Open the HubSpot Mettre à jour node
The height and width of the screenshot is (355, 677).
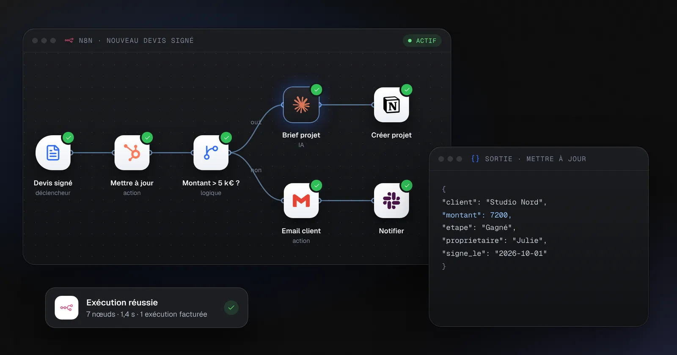[132, 153]
